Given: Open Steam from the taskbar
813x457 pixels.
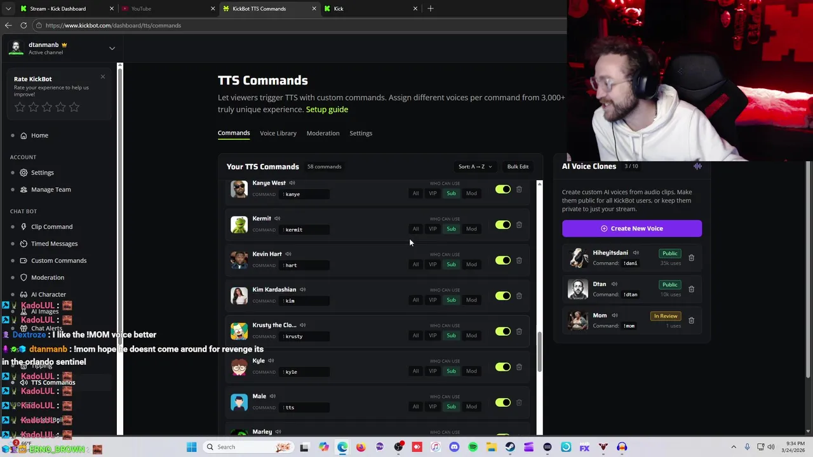Looking at the screenshot, I should 510,447.
